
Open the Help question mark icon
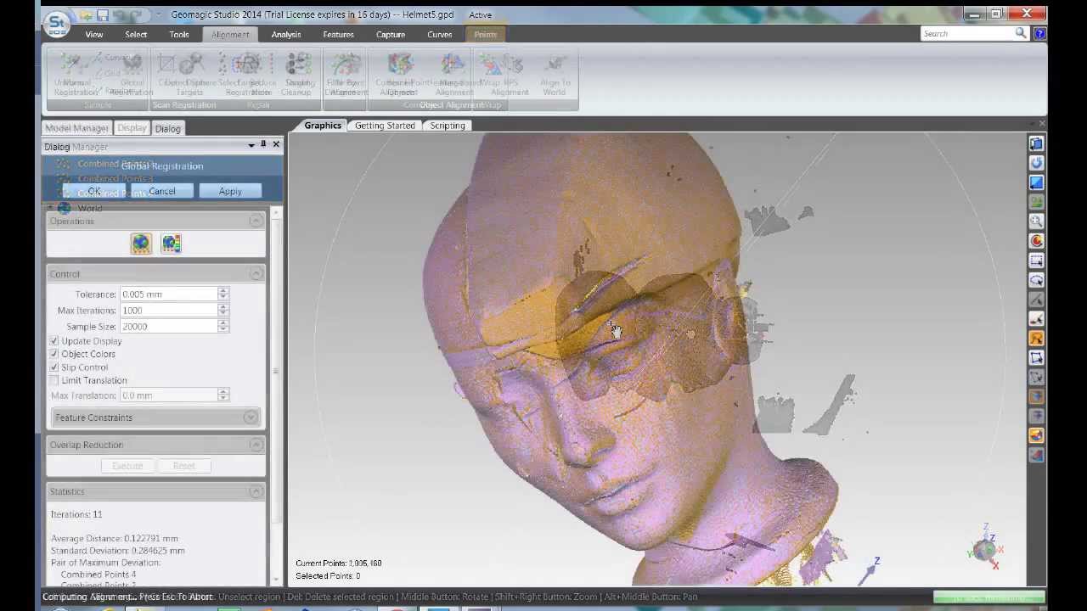pos(1039,33)
